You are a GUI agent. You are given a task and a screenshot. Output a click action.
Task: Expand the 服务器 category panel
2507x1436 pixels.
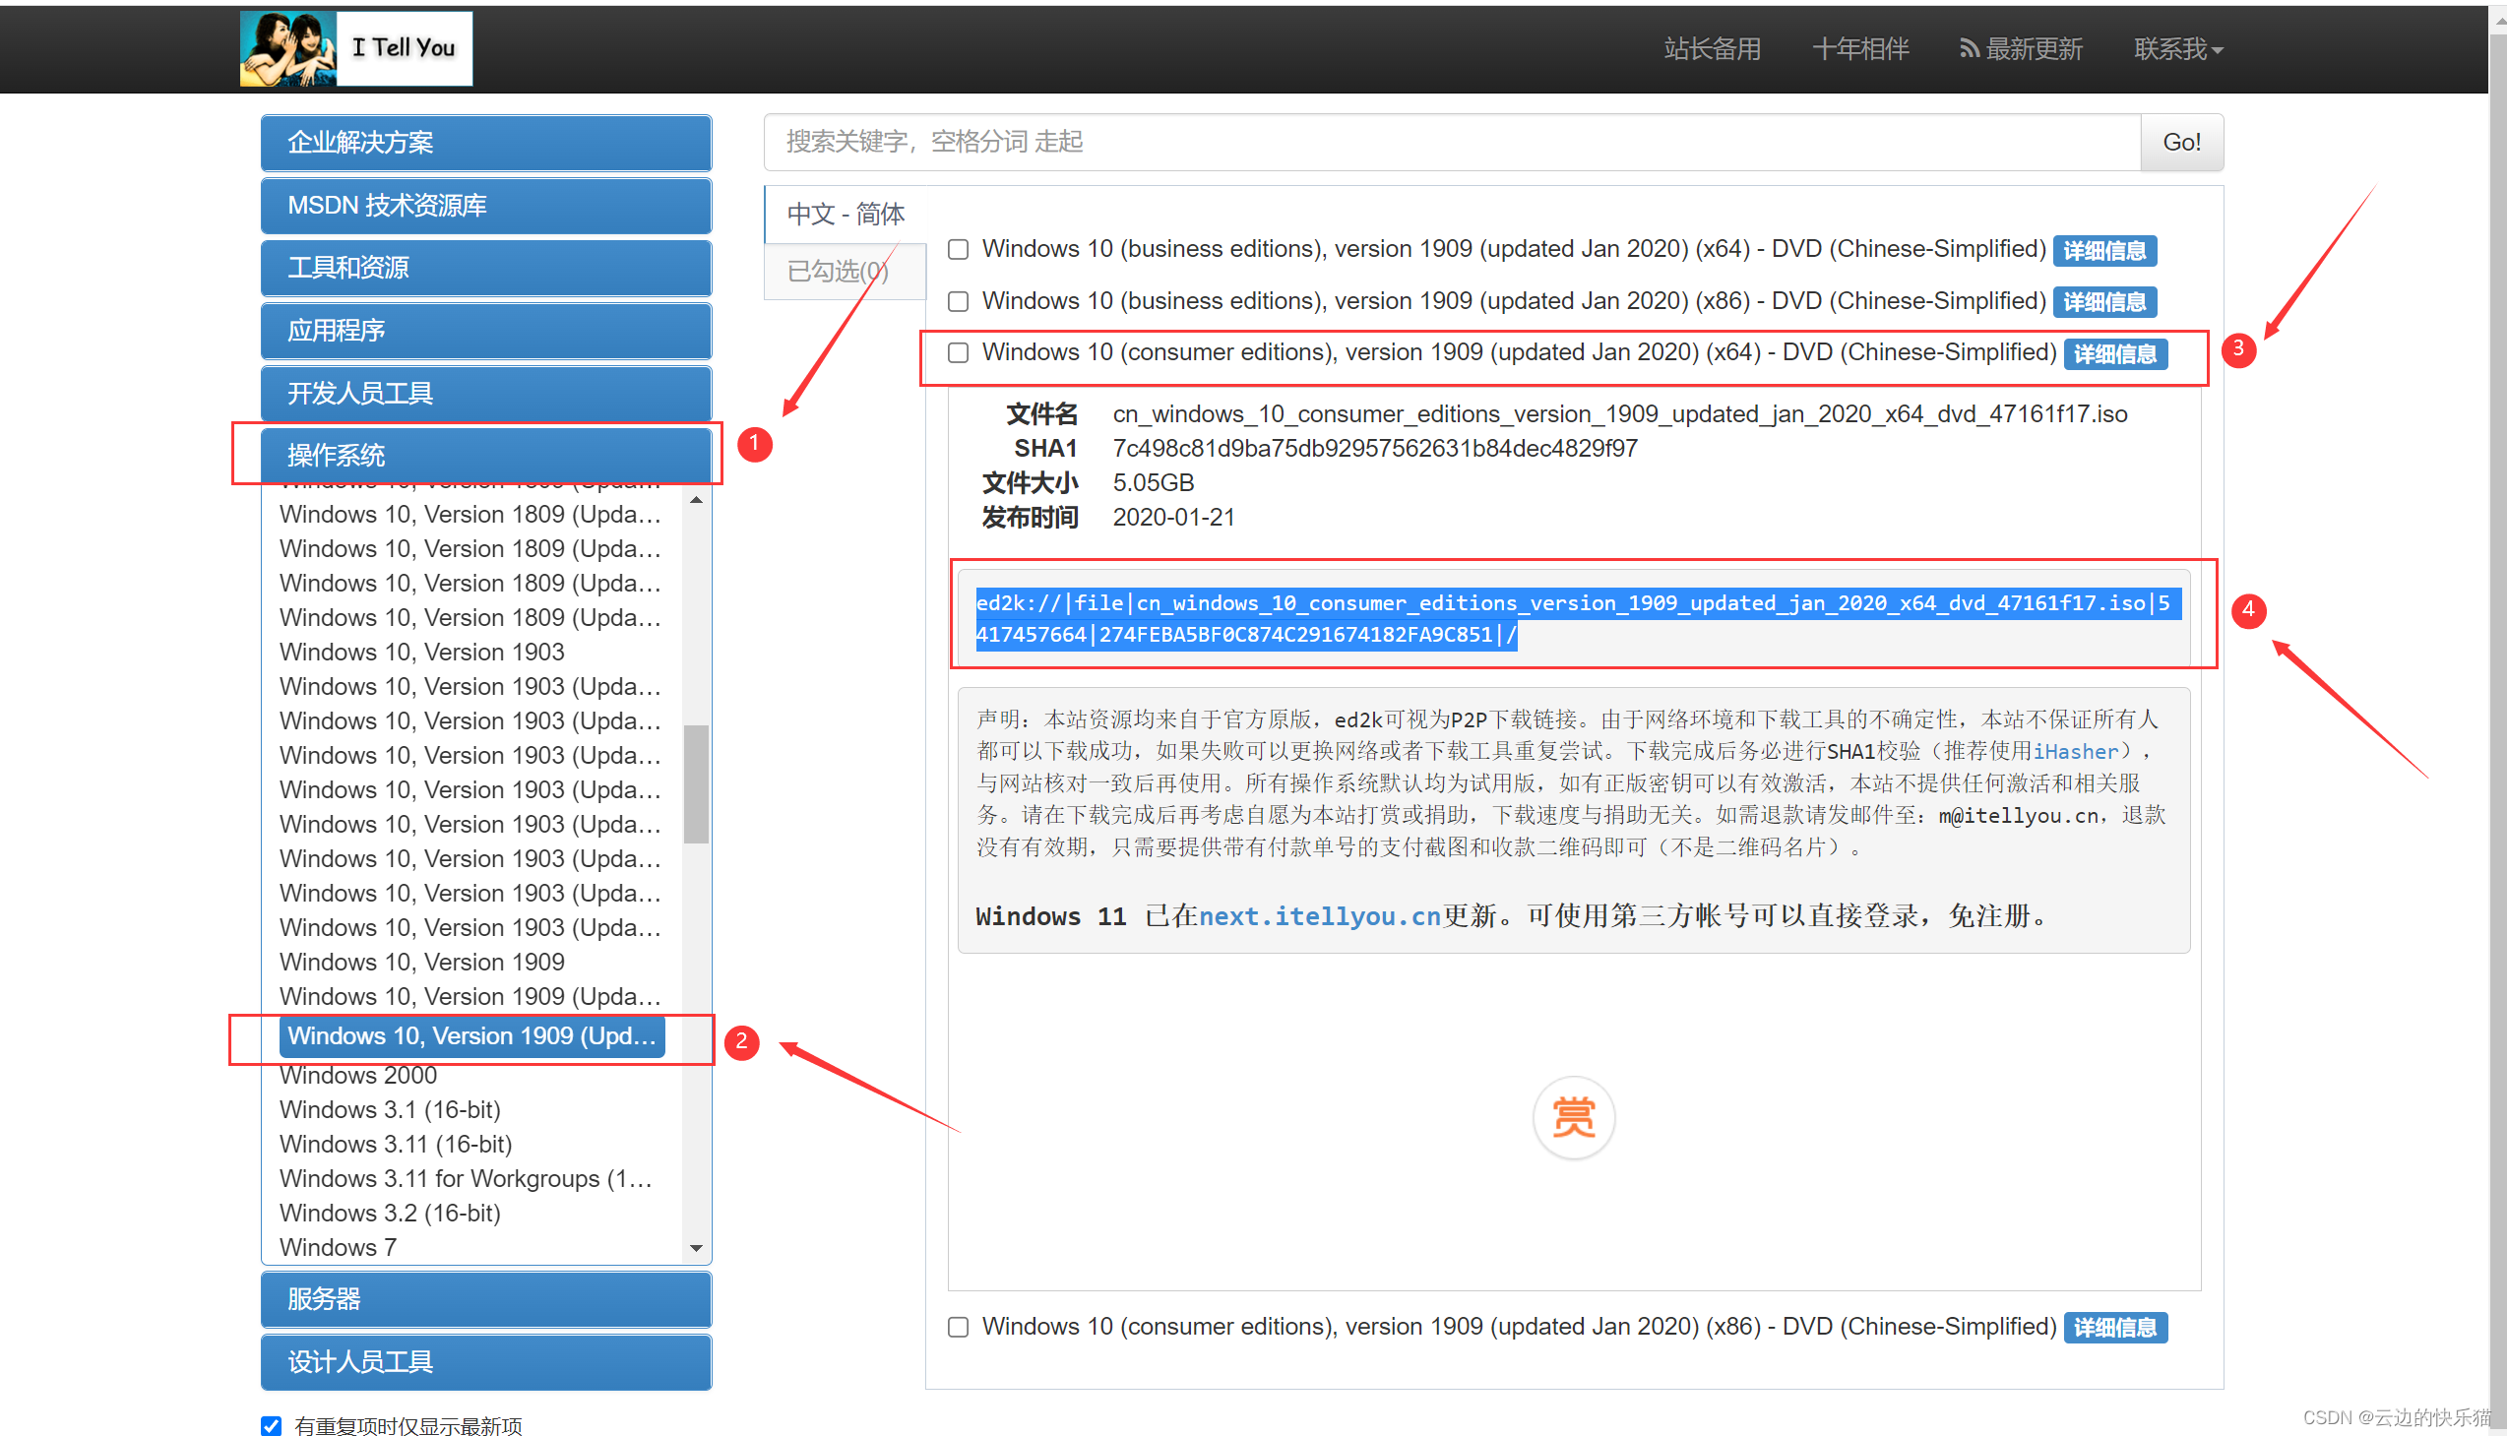tap(485, 1299)
